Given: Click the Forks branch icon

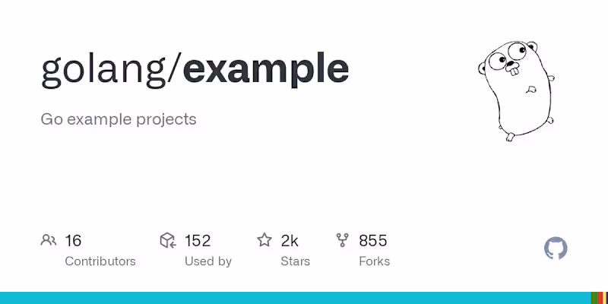Looking at the screenshot, I should coord(343,241).
